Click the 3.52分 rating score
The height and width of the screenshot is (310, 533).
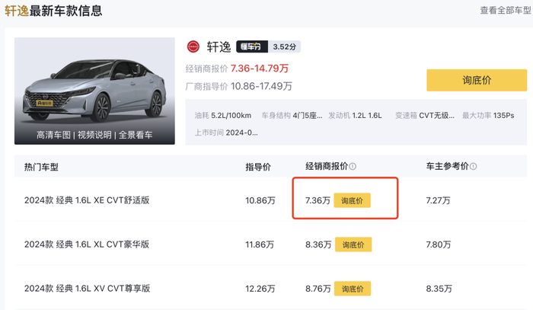(285, 46)
